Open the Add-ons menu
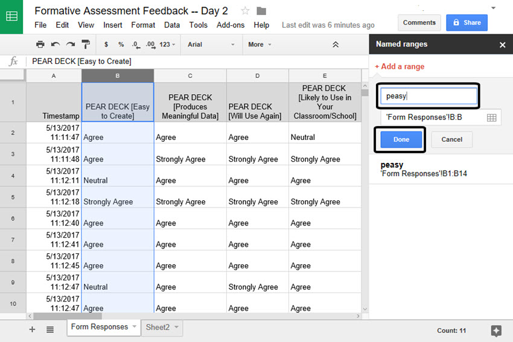 231,25
